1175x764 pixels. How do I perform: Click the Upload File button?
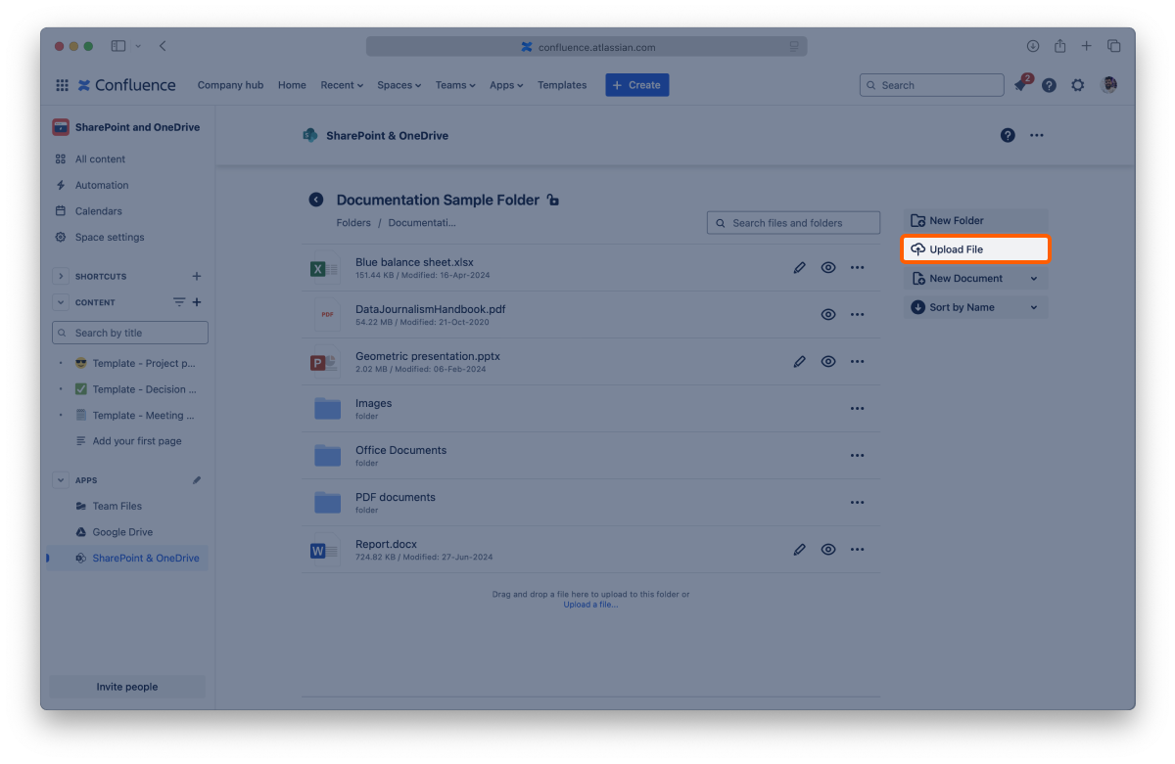point(974,249)
